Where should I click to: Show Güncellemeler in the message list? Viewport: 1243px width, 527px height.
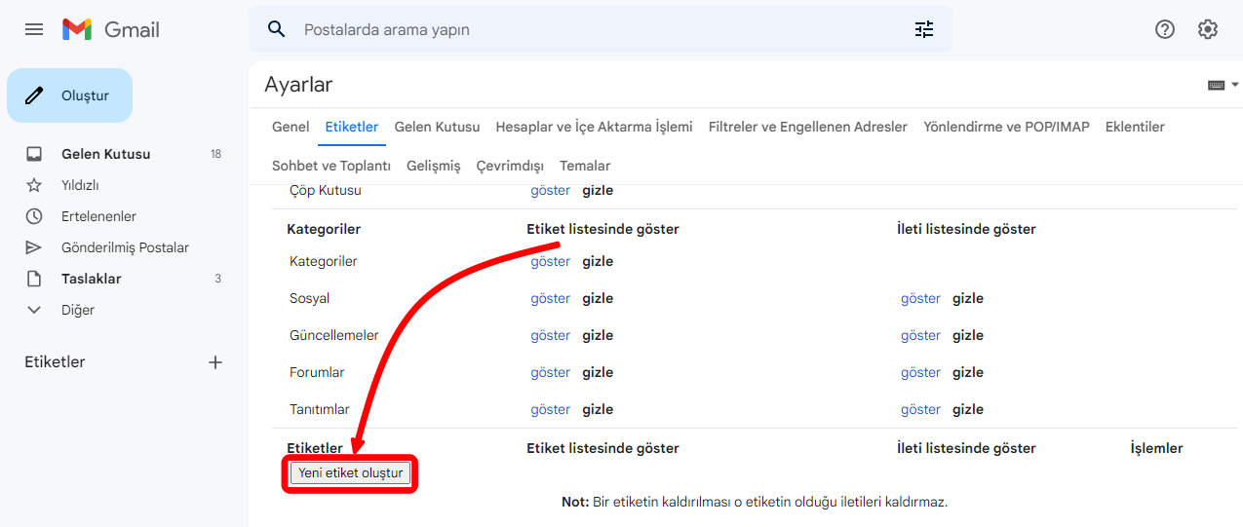click(920, 335)
